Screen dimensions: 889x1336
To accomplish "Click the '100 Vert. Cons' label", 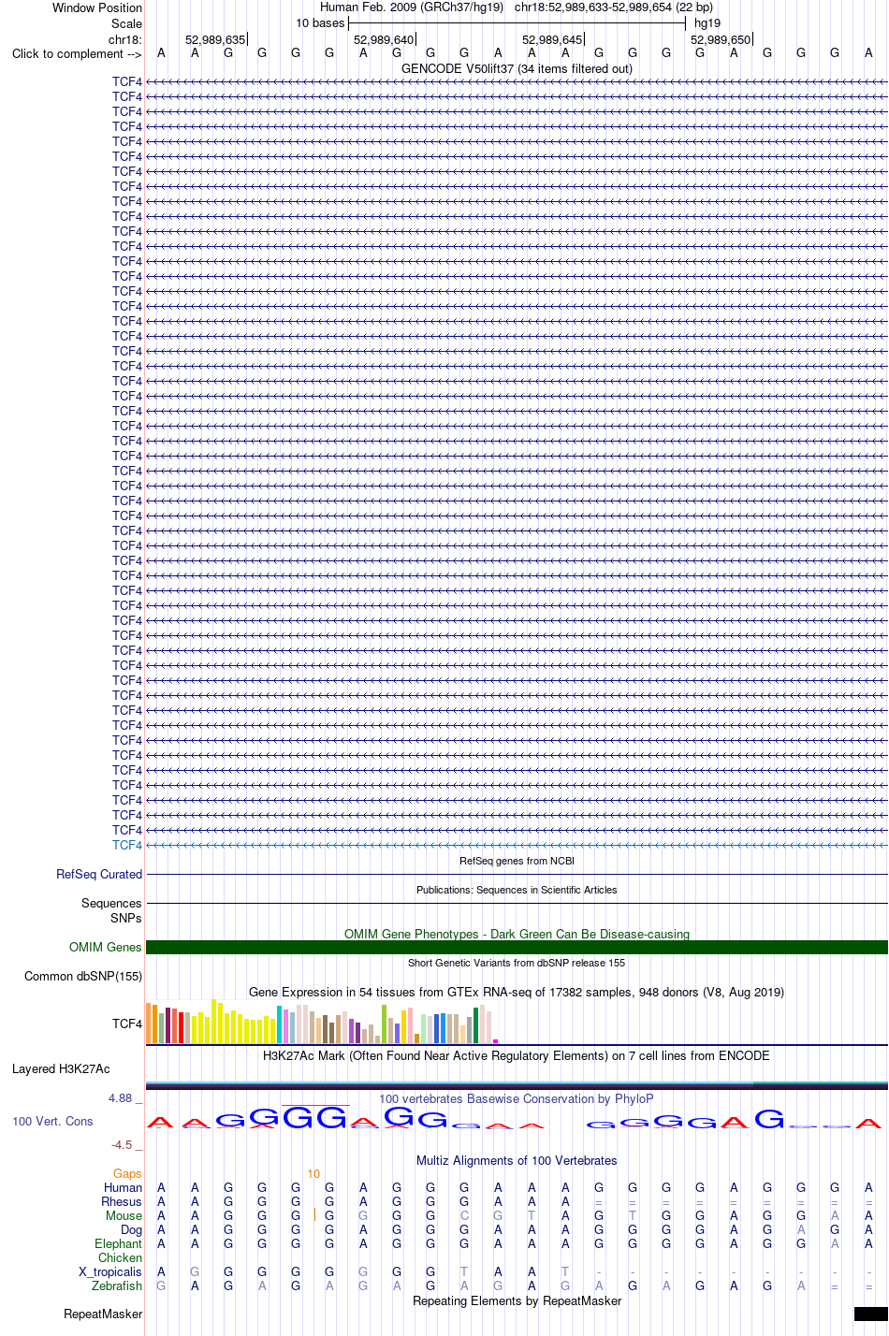I will pos(52,1121).
